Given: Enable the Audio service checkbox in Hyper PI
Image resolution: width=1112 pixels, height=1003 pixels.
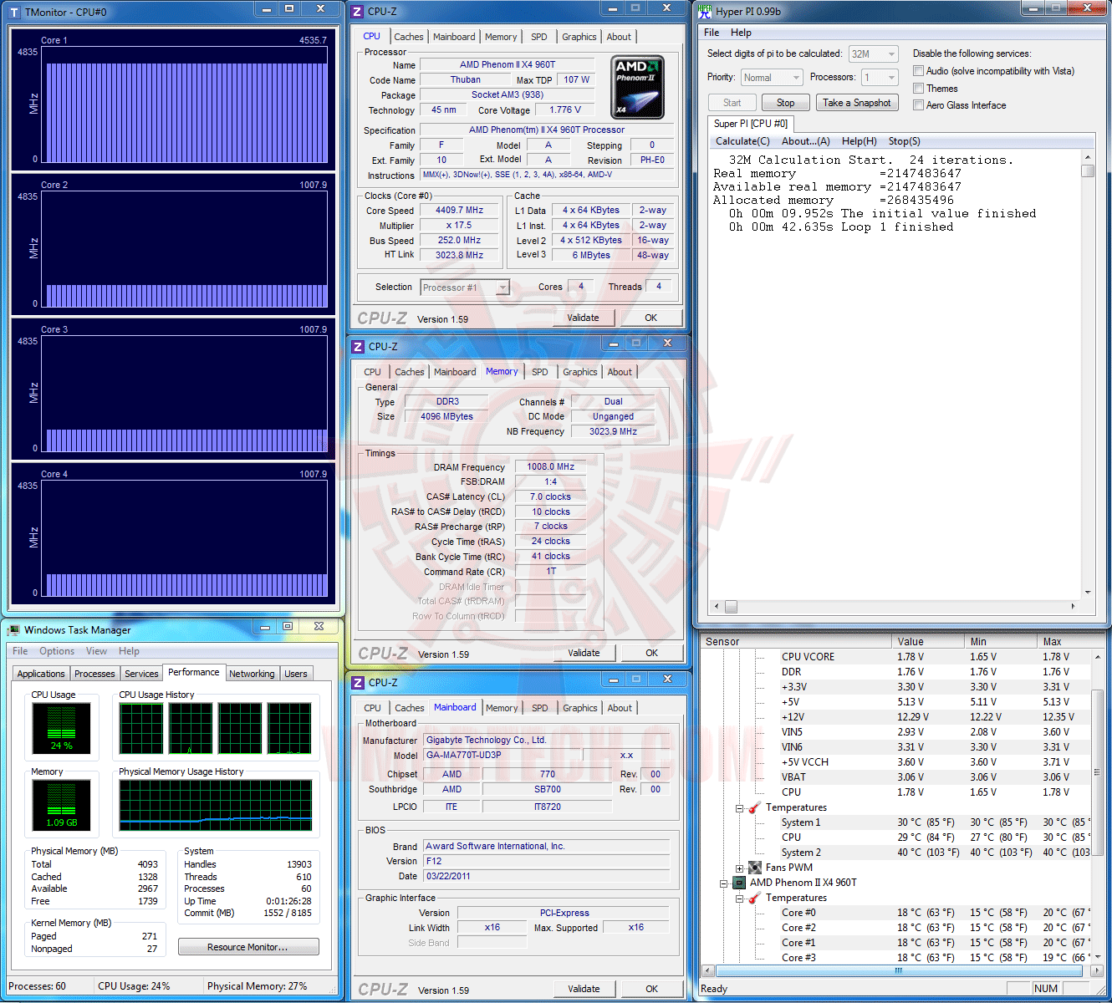Looking at the screenshot, I should 919,71.
